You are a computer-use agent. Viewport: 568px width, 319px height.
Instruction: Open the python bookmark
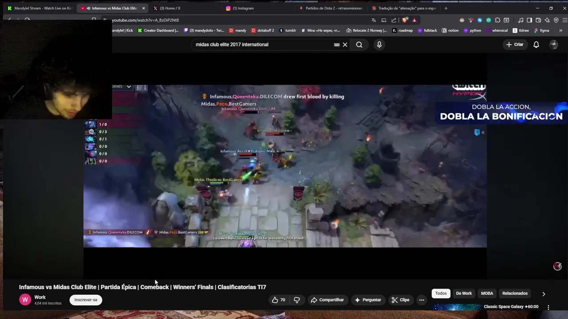tap(472, 31)
